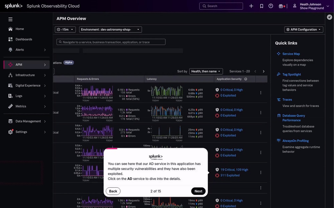
Task: Open the Environment dev-astronomy-shop dropdown
Action: point(111,30)
